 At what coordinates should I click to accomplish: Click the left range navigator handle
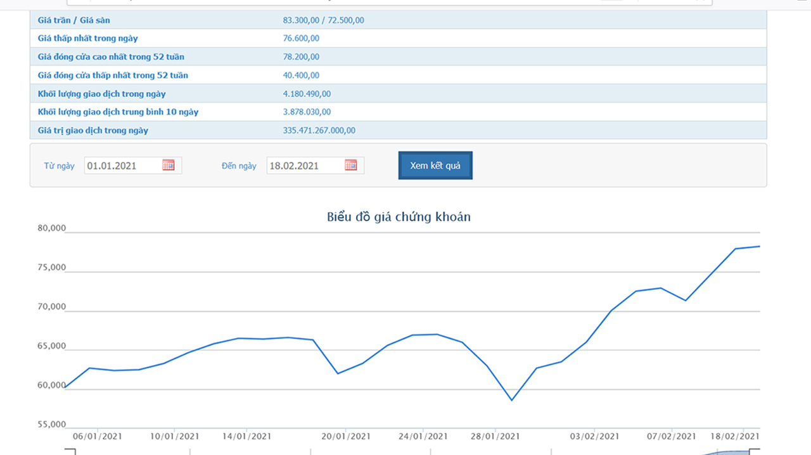[x=70, y=451]
